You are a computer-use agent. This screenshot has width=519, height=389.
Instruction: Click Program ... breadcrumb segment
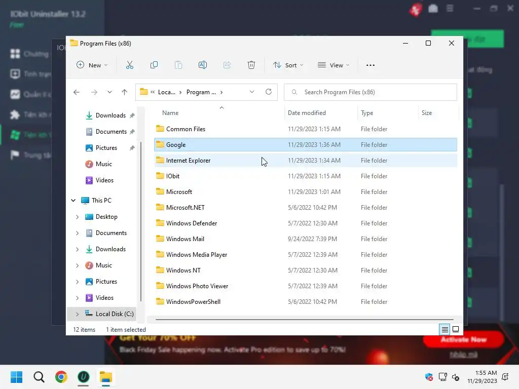pyautogui.click(x=201, y=92)
